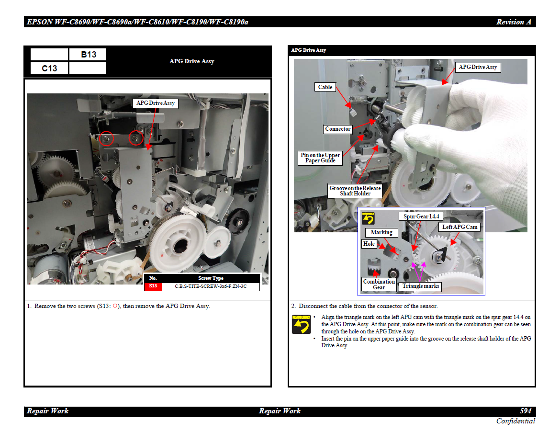Click the 'Connector' callout label
The width and height of the screenshot is (560, 433).
[338, 129]
